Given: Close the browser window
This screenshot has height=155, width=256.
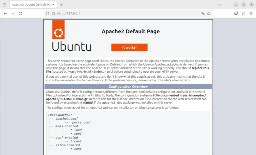Looking at the screenshot, I should [x=251, y=5].
